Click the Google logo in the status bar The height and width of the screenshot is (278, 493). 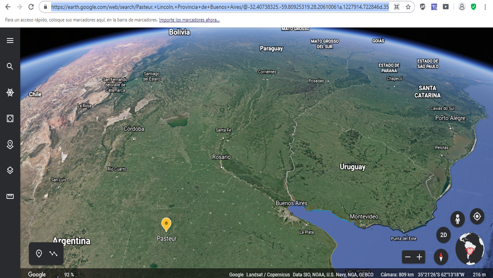click(37, 274)
